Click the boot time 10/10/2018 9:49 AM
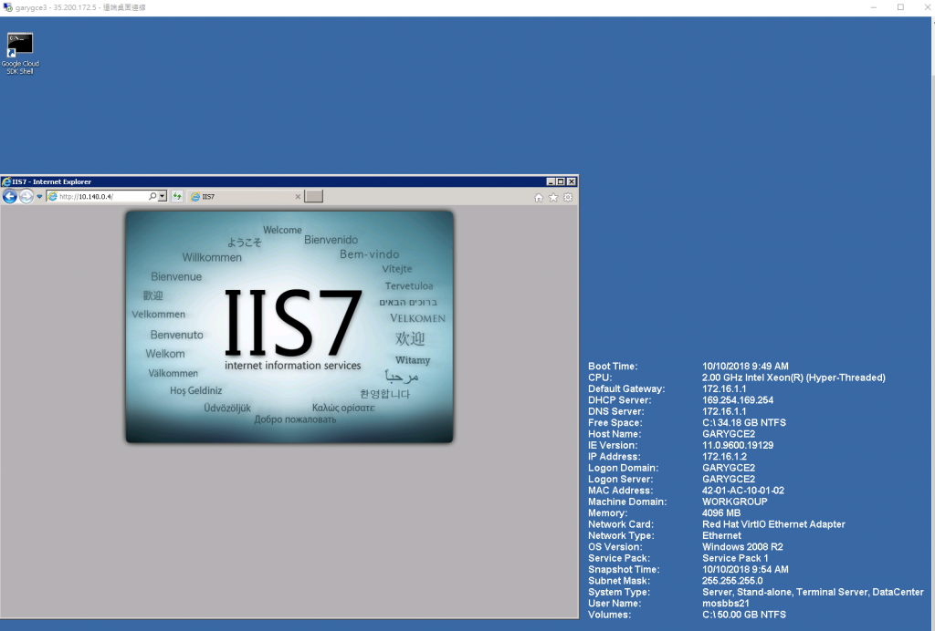935x631 pixels. [745, 366]
